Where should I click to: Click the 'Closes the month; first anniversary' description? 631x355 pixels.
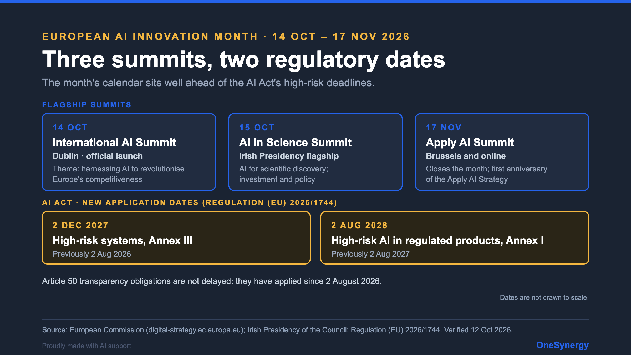pos(487,174)
